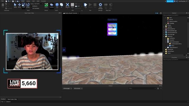Switch to the HOME ribbon tab
The width and height of the screenshot is (189, 106).
[x=23, y=1]
